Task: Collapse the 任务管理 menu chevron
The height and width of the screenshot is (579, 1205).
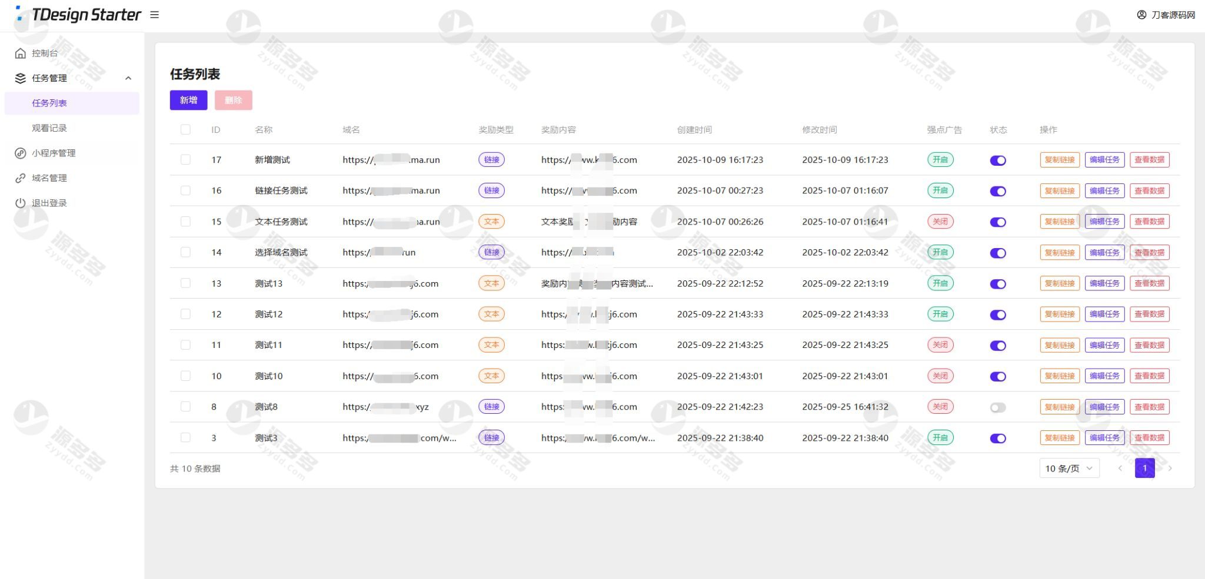Action: point(128,78)
